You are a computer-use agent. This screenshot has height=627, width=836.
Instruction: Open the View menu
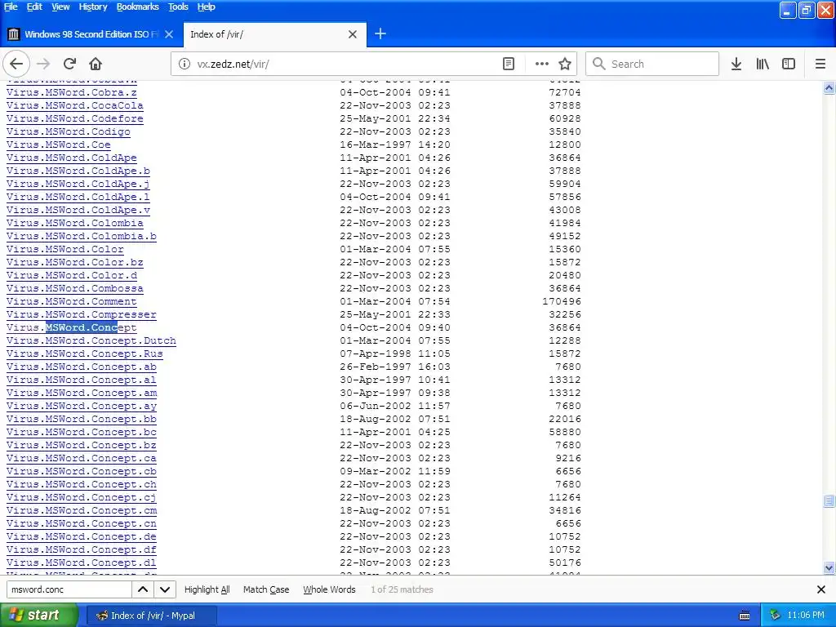tap(60, 7)
